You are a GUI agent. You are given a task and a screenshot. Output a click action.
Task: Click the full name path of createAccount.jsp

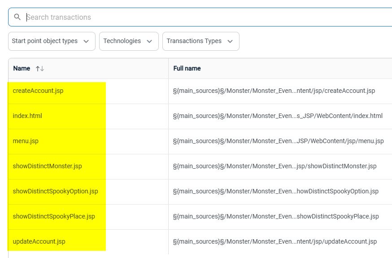click(x=274, y=91)
